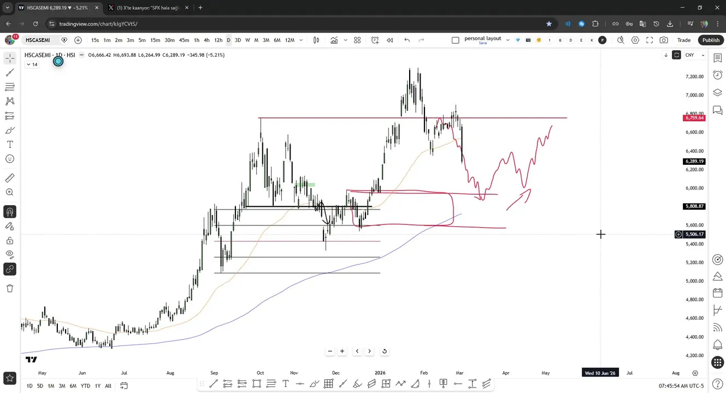Viewport: 726px width, 393px height.
Task: Open the symbol search HSCASEMI
Action: pos(38,40)
